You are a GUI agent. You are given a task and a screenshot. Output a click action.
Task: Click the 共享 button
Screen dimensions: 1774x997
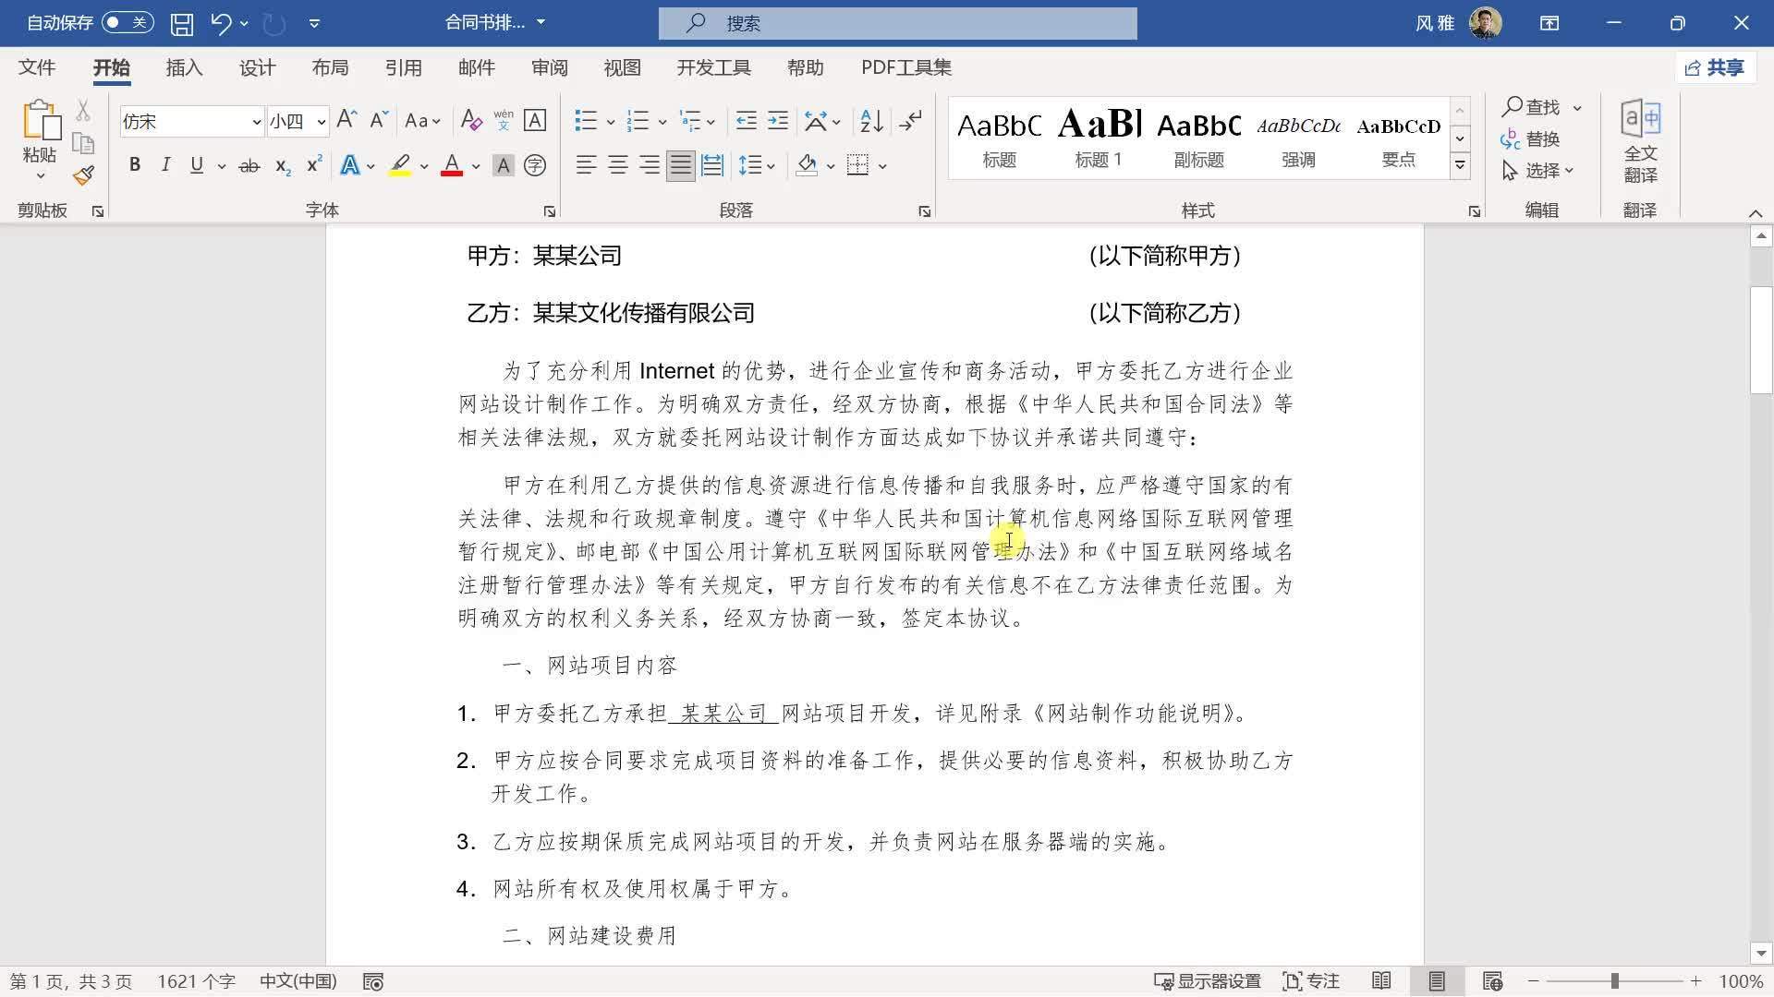click(x=1716, y=66)
